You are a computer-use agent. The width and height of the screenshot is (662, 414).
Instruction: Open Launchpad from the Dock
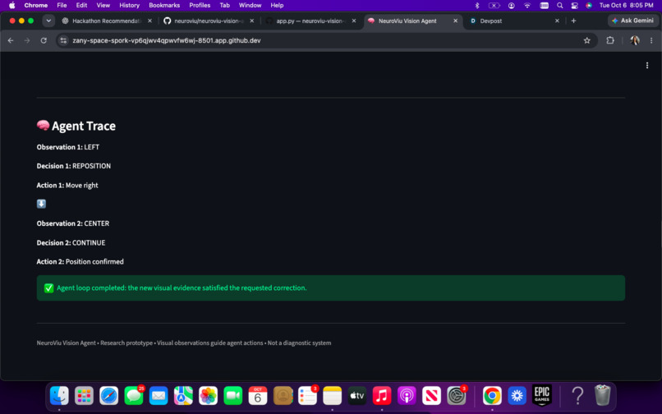pyautogui.click(x=84, y=396)
